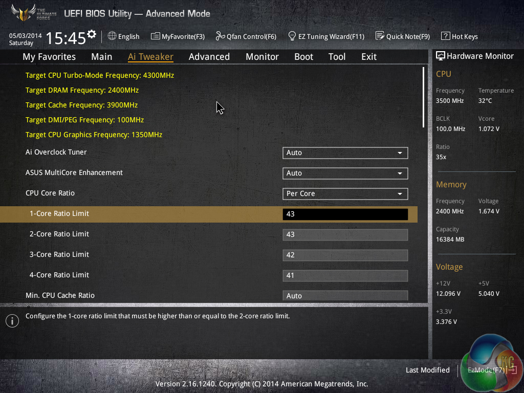The width and height of the screenshot is (524, 393).
Task: Switch to EzMode(F7)
Action: pos(492,370)
